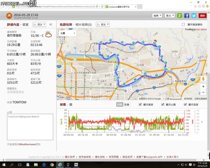The height and width of the screenshot is (168, 210).
Task: Open 隱私條款 privacy footer link
Action: 100,157
